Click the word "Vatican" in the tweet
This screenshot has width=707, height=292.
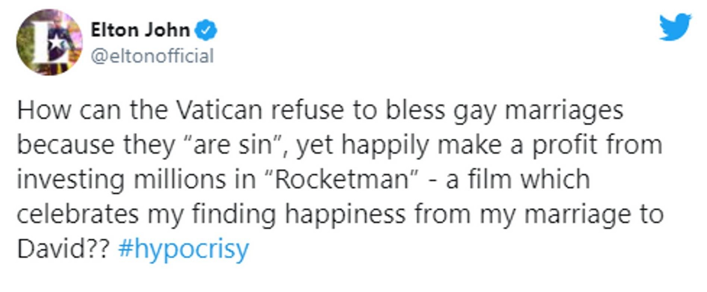(x=219, y=110)
